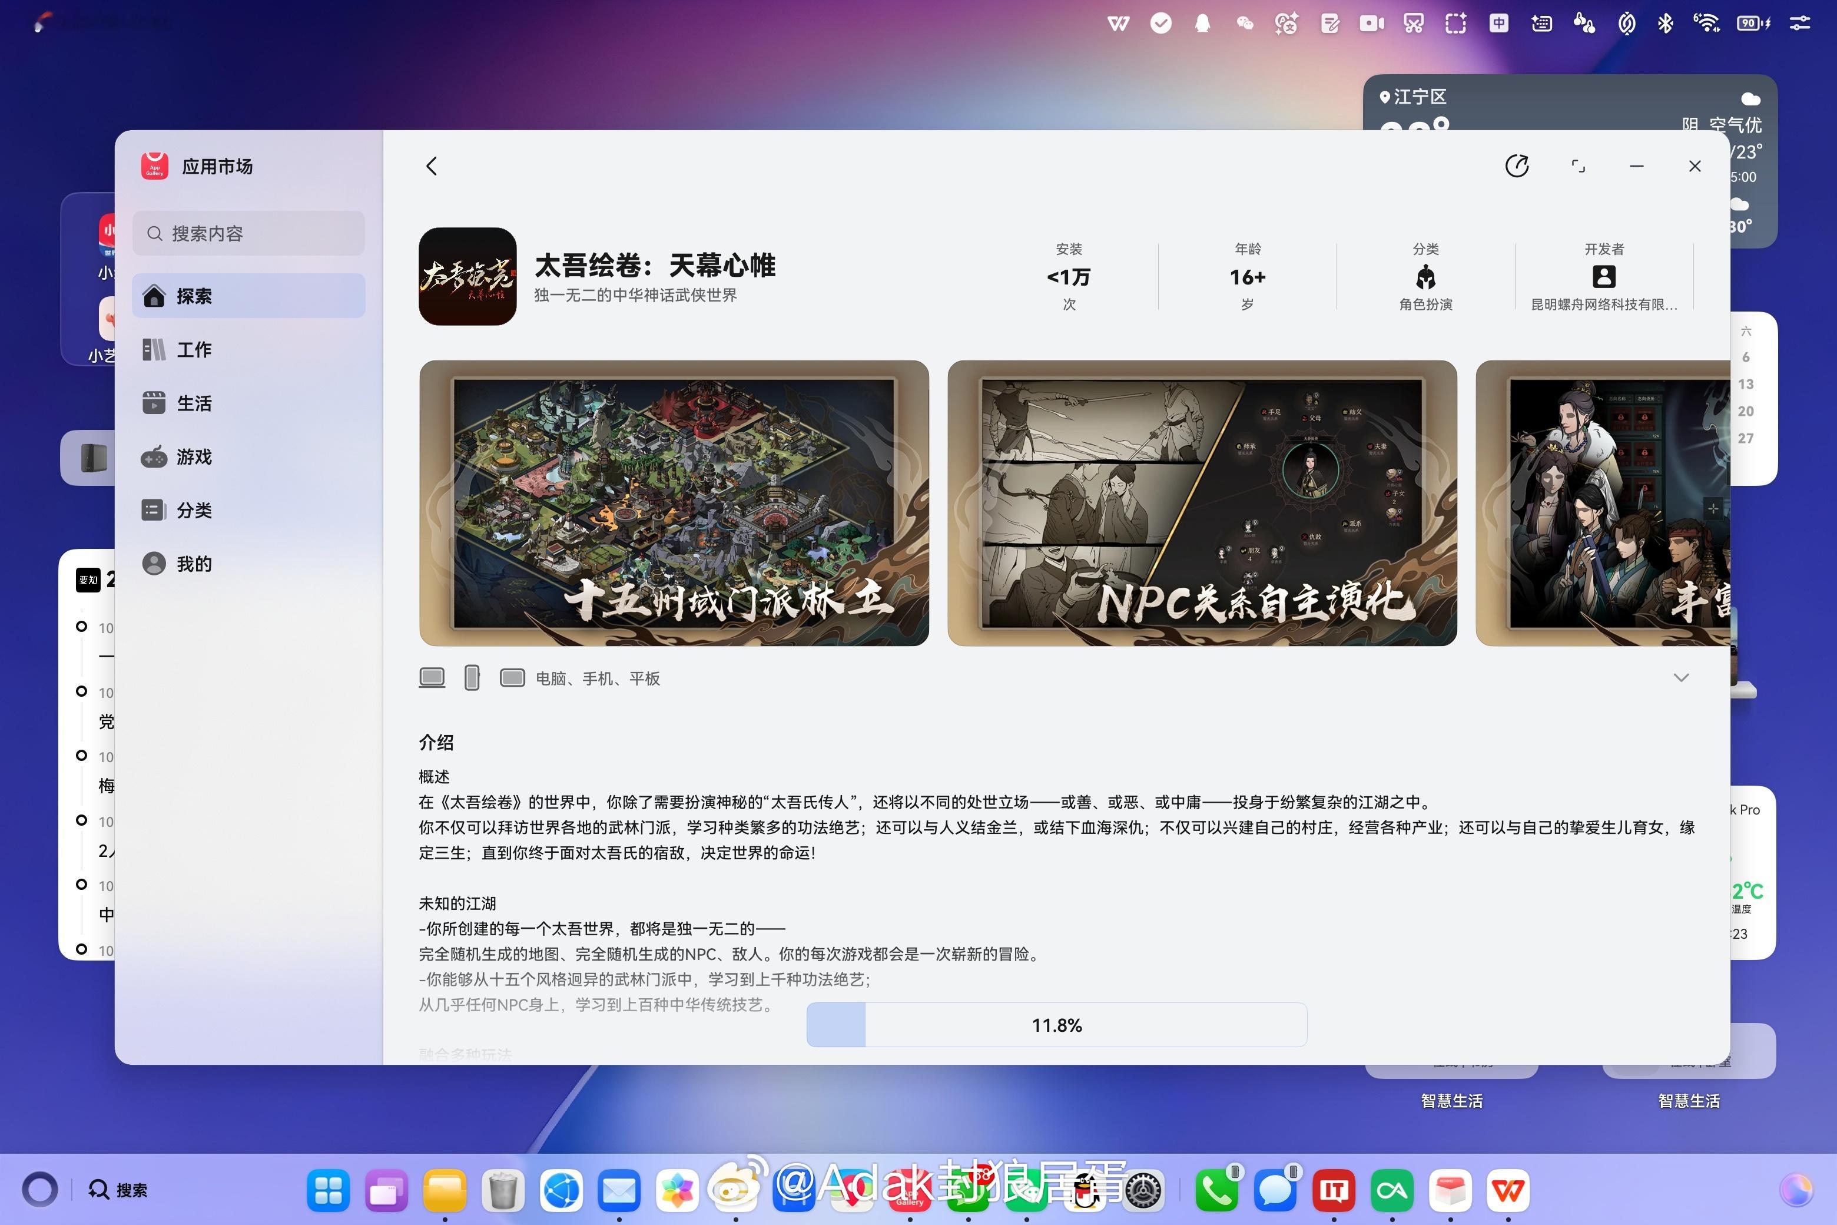Open Mail from the dock
This screenshot has height=1225, width=1837.
click(x=619, y=1190)
